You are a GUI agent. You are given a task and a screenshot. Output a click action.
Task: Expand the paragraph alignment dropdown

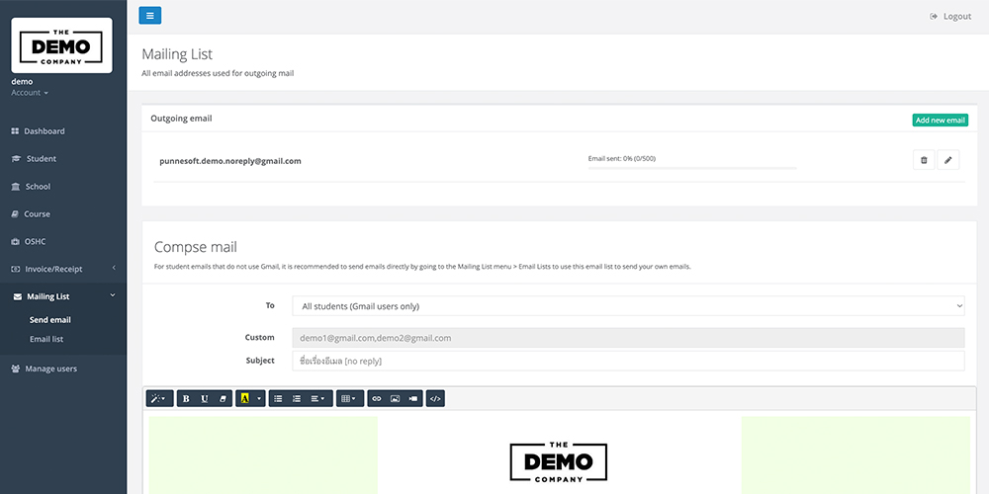pyautogui.click(x=317, y=398)
